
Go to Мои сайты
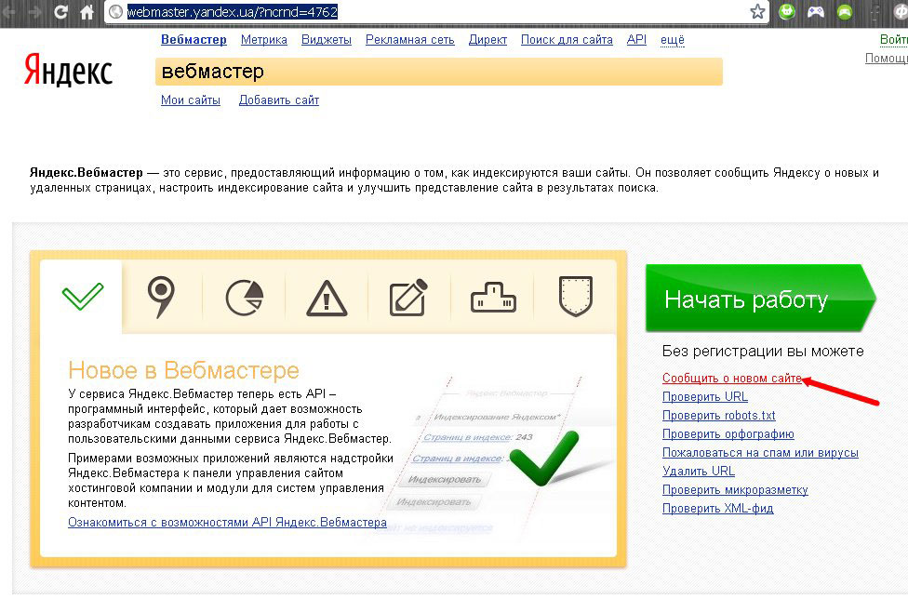pyautogui.click(x=191, y=100)
